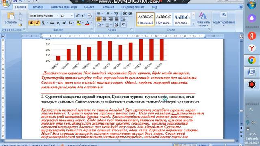
Task: Click the multilevel list icon
Action: [x=117, y=13]
